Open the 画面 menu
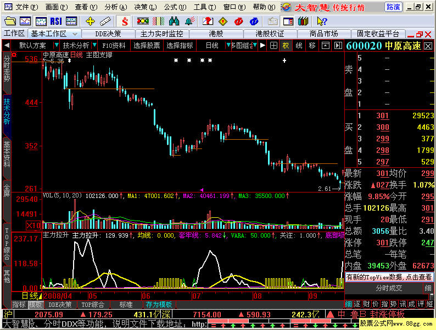The image size is (436, 330). 56,7
